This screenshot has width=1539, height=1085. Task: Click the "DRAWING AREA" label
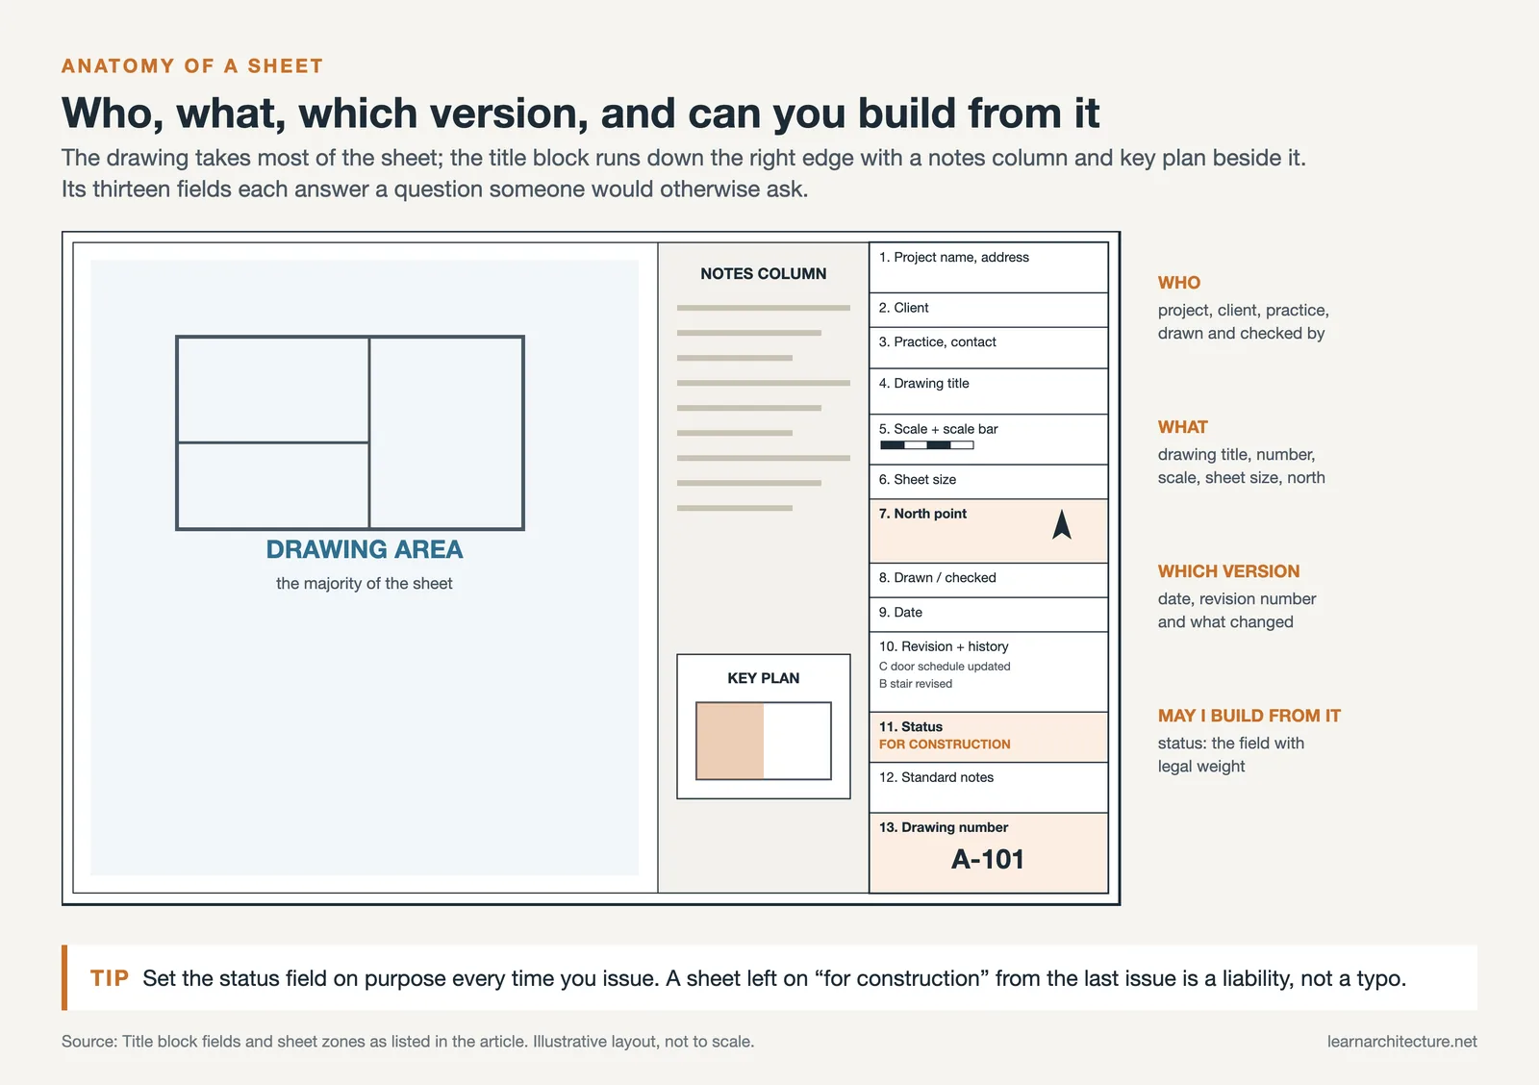tap(365, 549)
